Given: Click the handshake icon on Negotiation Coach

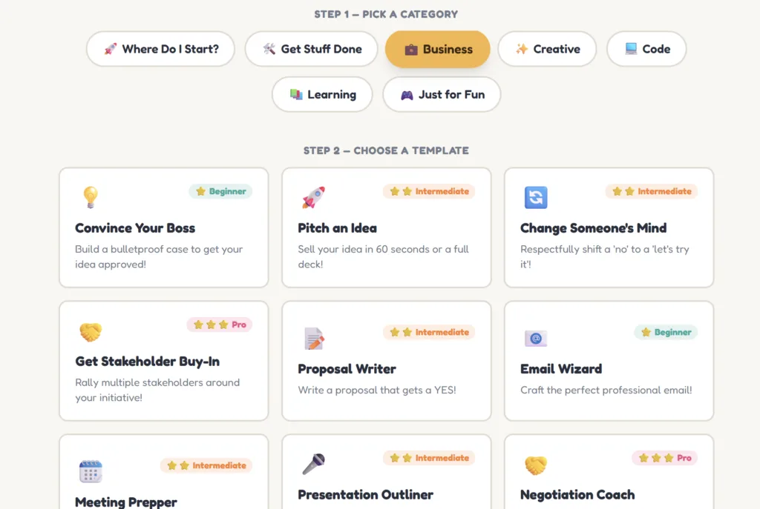Looking at the screenshot, I should point(535,465).
